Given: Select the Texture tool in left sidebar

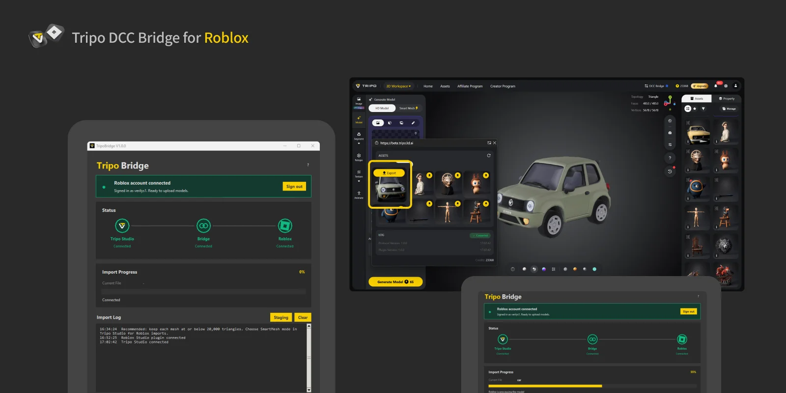Looking at the screenshot, I should point(359,173).
